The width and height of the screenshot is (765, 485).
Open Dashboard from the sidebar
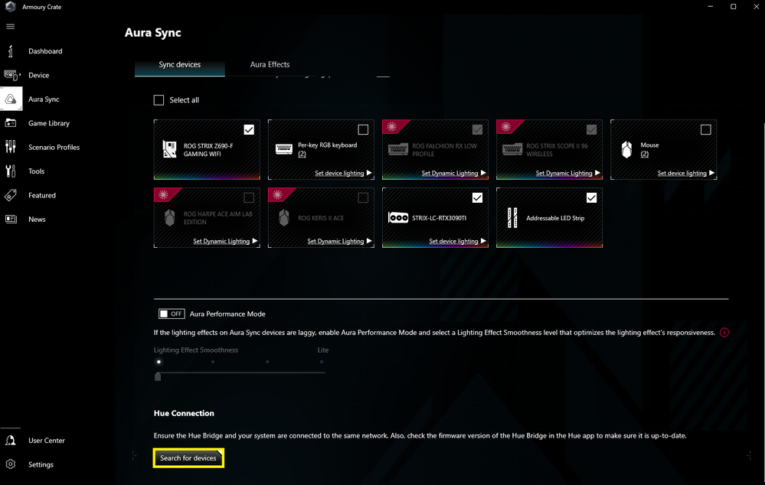[45, 50]
